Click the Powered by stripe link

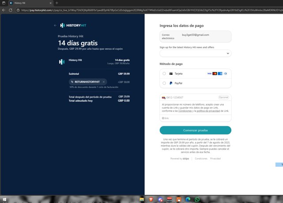[180, 158]
